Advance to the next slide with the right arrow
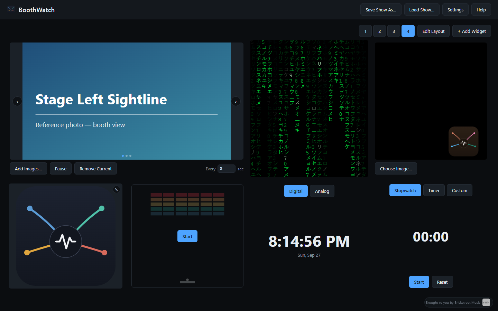The height and width of the screenshot is (311, 498). 236,101
